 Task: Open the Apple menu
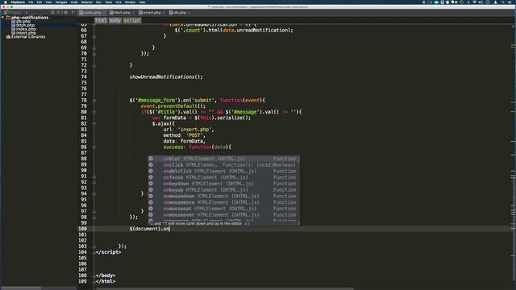tap(5, 2)
